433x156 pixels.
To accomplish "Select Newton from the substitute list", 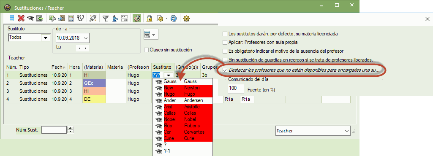I will pos(182,88).
